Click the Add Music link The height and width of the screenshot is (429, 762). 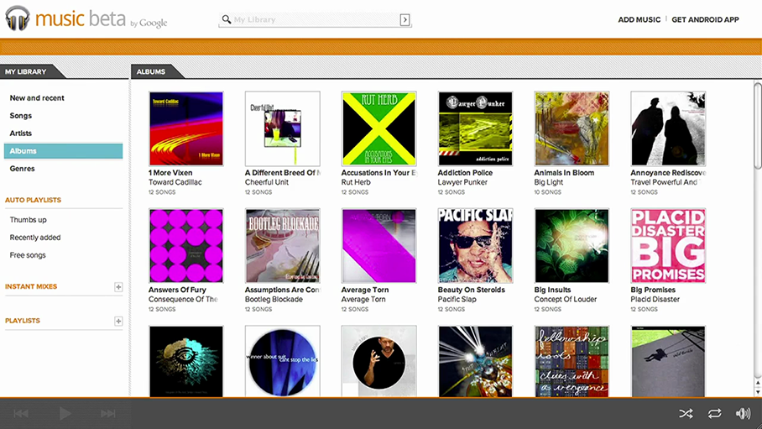pos(639,19)
